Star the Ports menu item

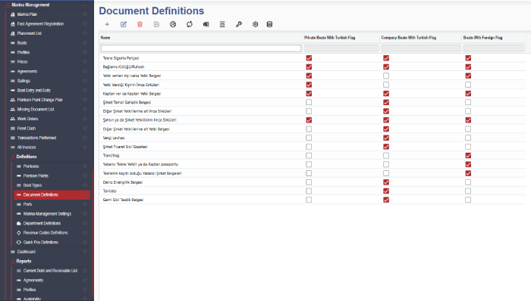[85, 204]
